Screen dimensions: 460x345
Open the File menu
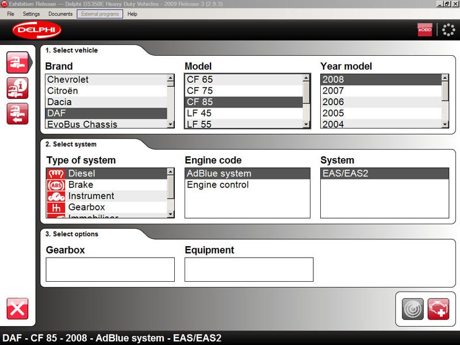point(10,14)
